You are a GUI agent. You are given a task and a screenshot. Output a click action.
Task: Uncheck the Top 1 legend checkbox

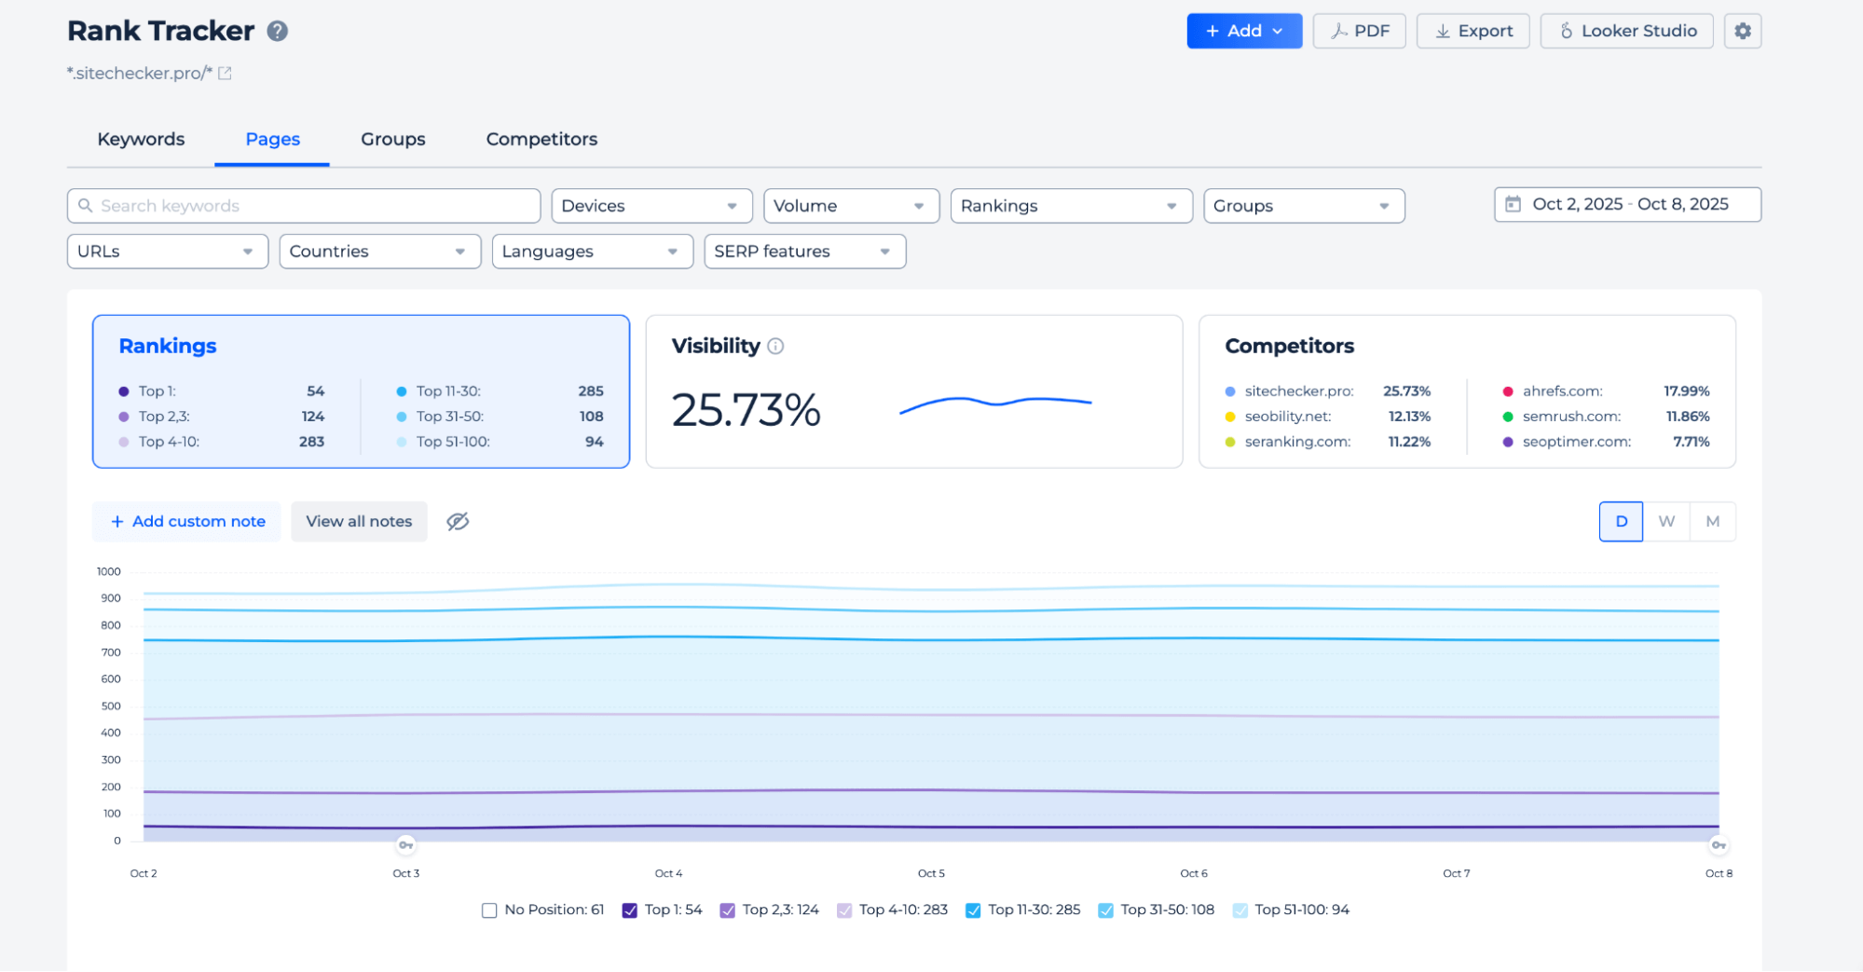click(x=630, y=910)
